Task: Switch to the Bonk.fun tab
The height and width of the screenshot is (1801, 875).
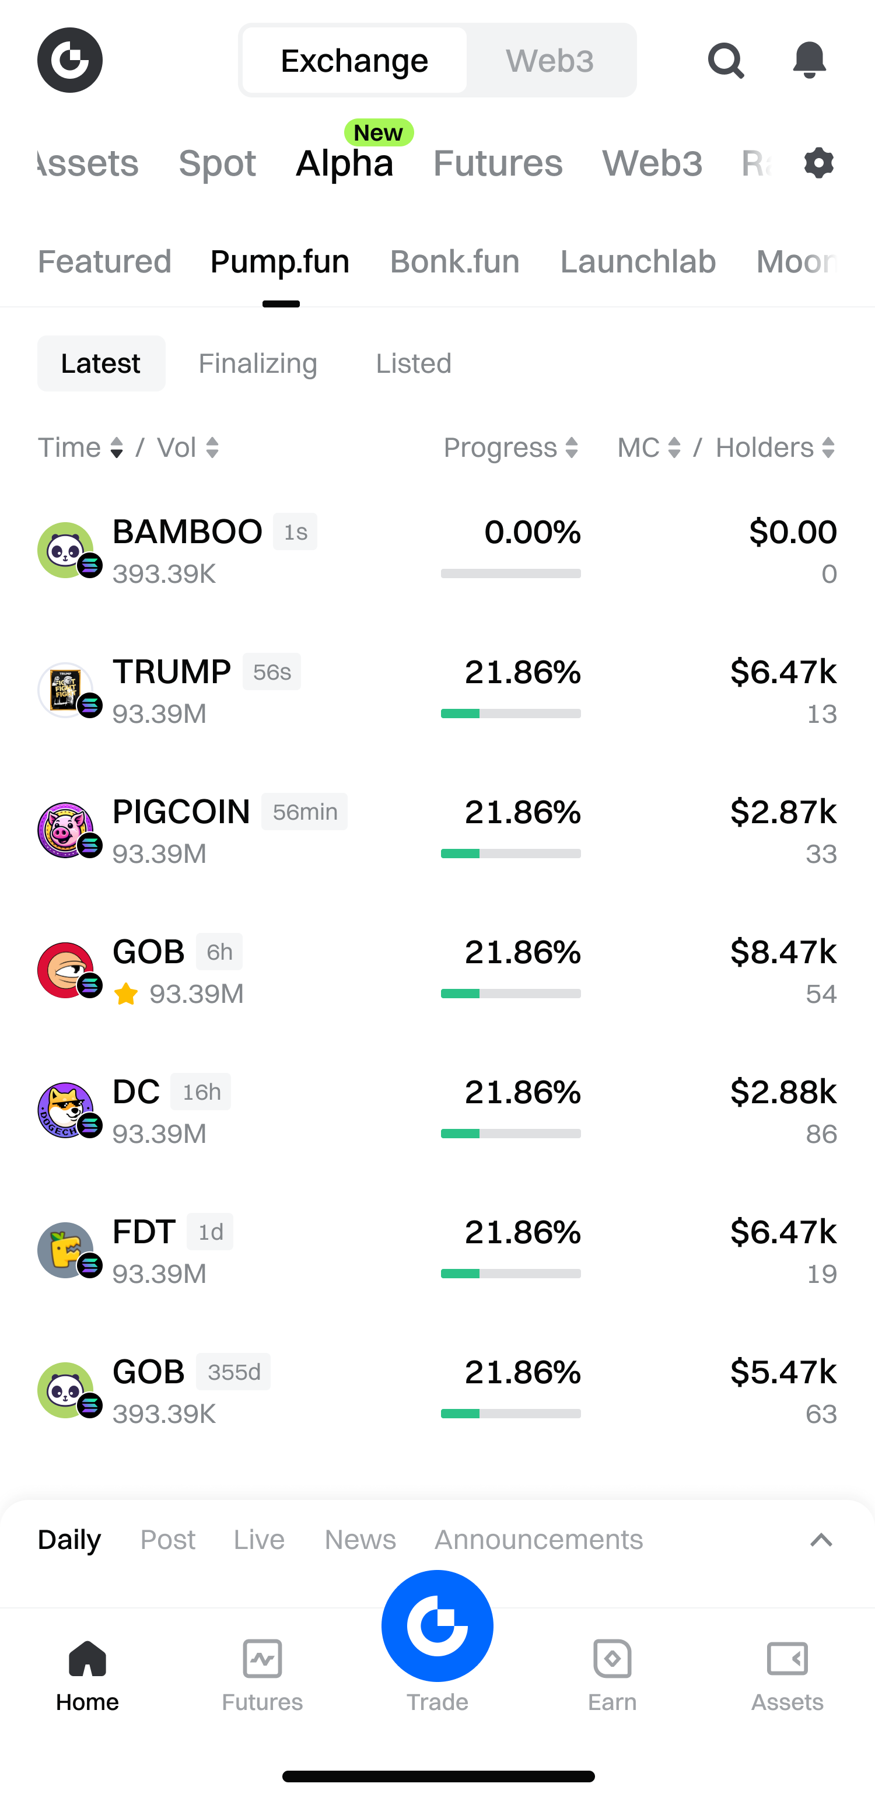Action: pyautogui.click(x=455, y=262)
